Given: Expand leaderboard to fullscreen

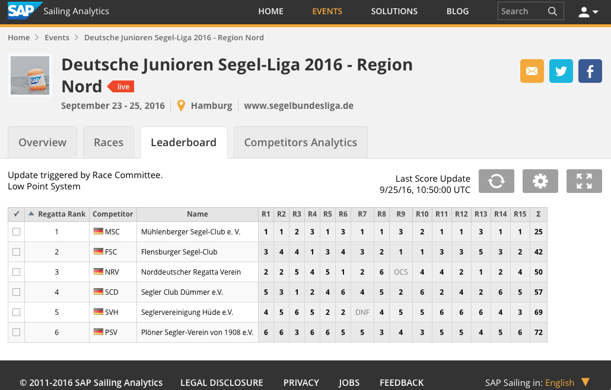Looking at the screenshot, I should 584,181.
